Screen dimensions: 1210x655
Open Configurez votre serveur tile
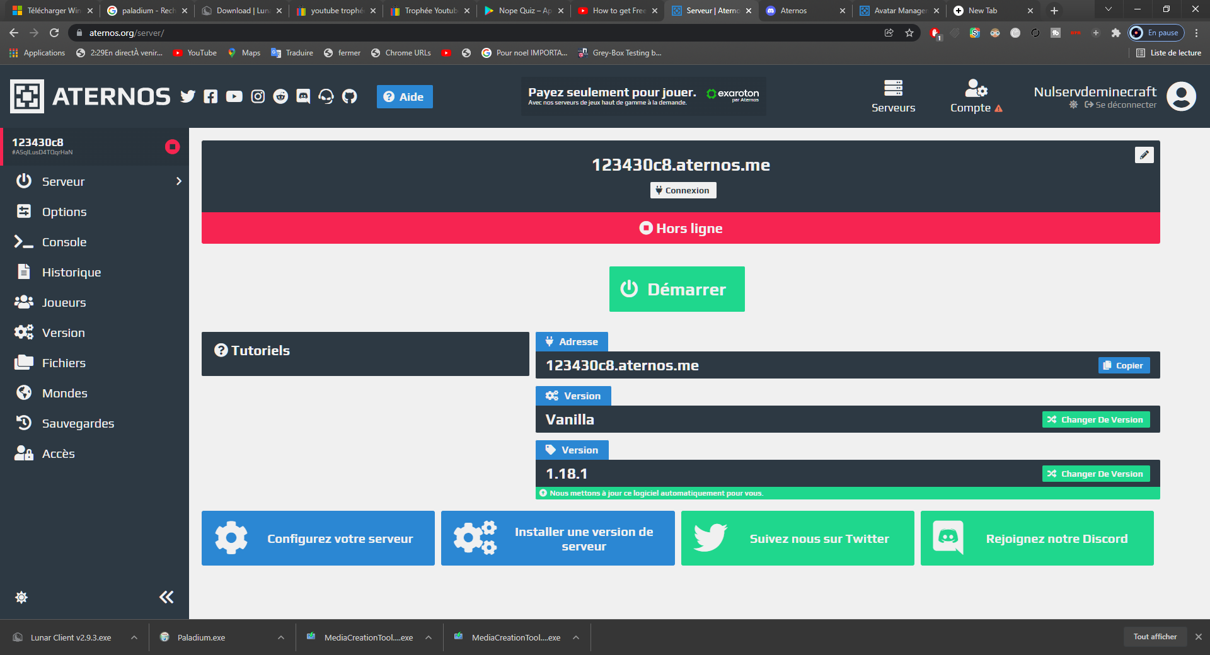coord(318,538)
